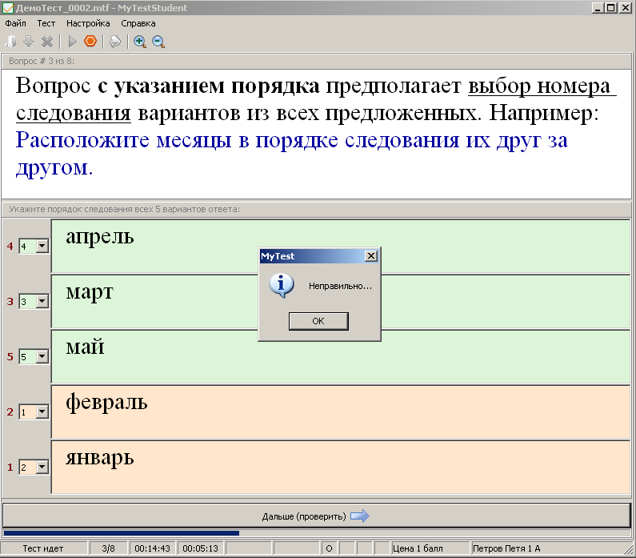The image size is (636, 558).
Task: Click status bar entry Тест идет
Action: 43,548
